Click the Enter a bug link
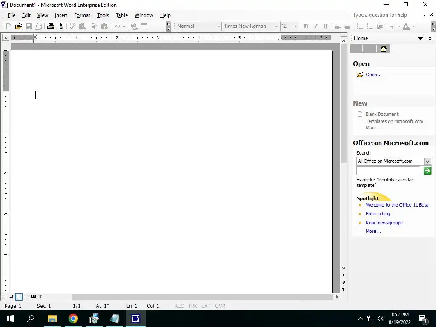Viewport: 436px width, 327px height. [x=378, y=214]
